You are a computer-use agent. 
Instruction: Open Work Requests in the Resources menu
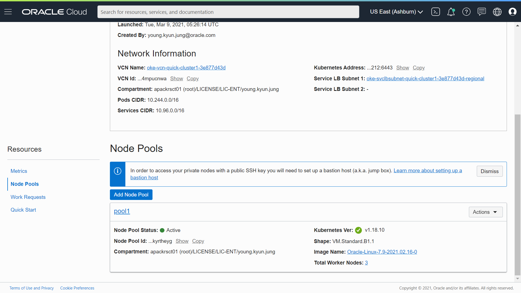pos(28,197)
